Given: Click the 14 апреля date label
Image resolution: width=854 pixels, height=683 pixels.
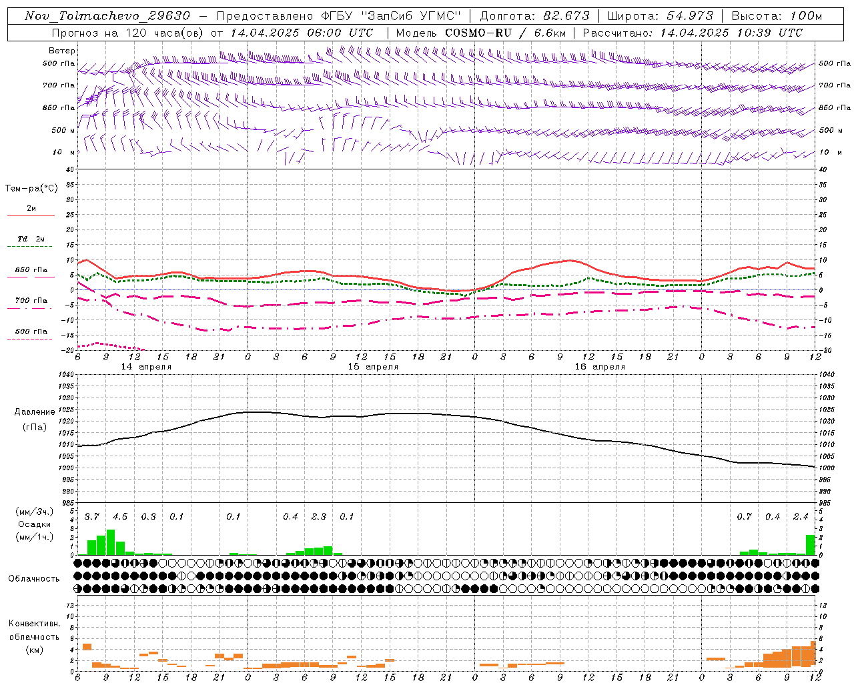Looking at the screenshot, I should [145, 367].
